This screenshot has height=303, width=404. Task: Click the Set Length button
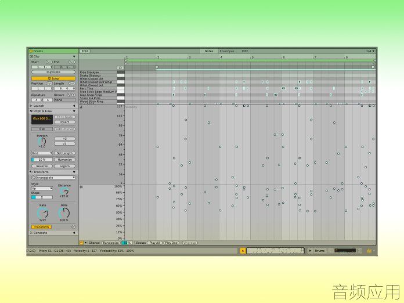64,153
